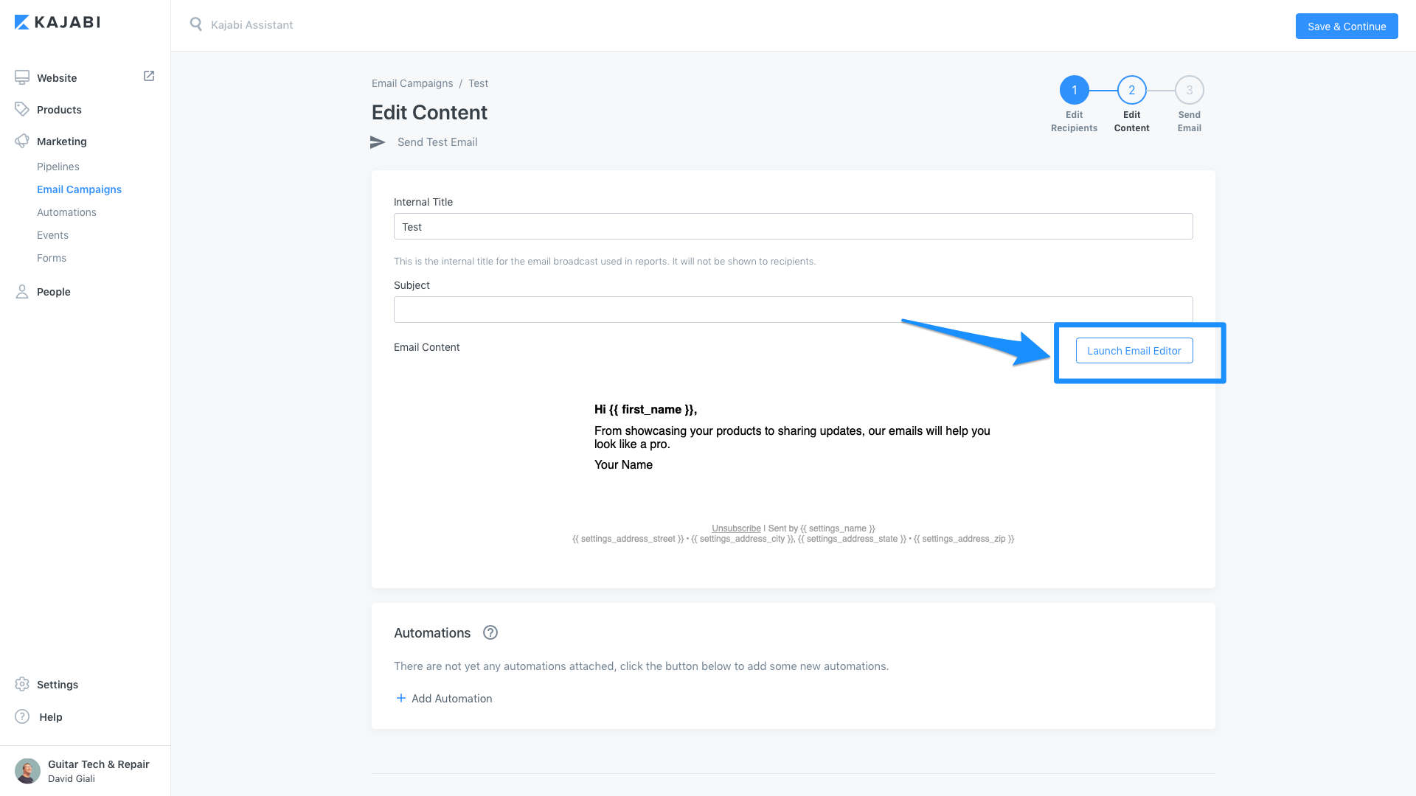This screenshot has height=796, width=1416.
Task: Open Automations in sidebar submenu
Action: (66, 212)
